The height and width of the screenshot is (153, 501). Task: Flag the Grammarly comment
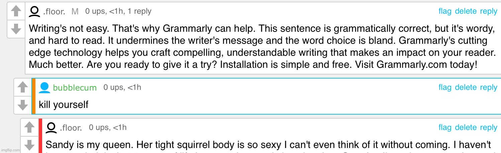click(445, 11)
